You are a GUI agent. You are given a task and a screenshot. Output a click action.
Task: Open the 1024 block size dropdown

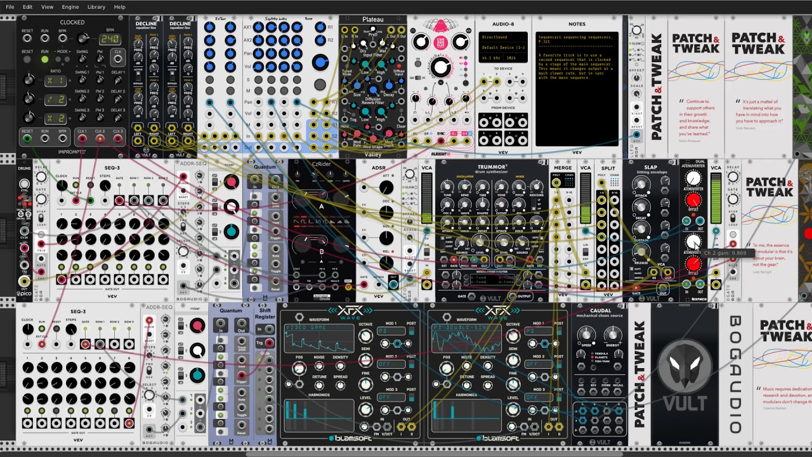(x=516, y=58)
